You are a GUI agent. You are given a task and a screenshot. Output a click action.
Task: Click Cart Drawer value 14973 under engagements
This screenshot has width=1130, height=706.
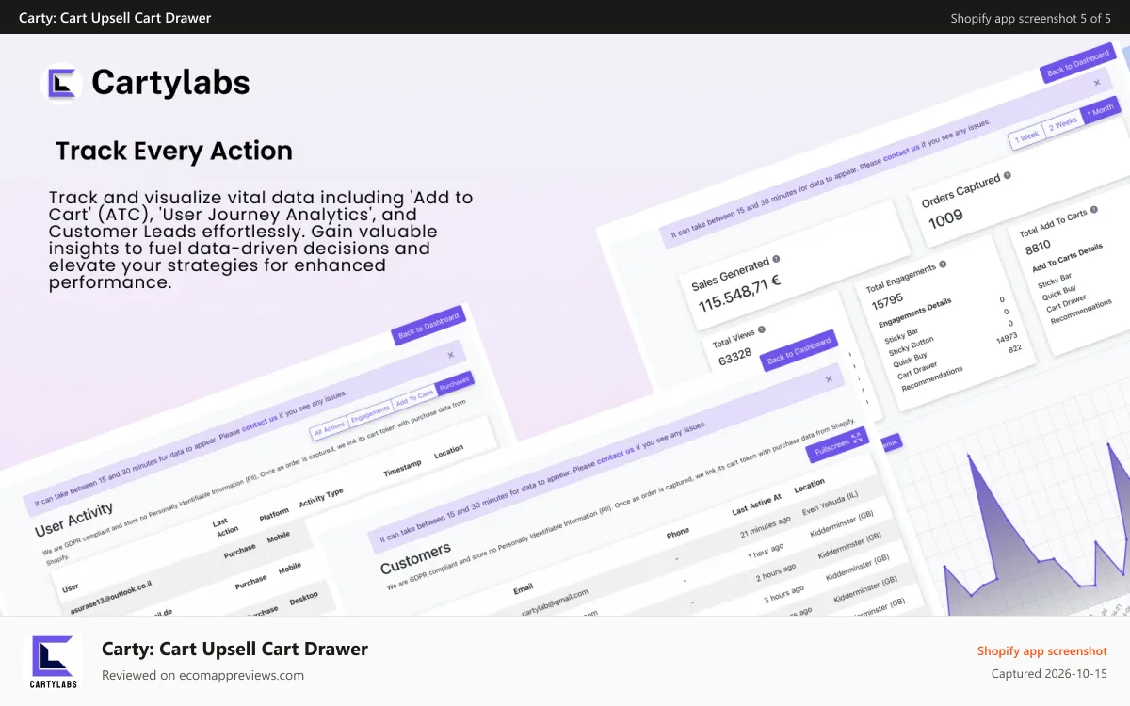tap(1007, 336)
